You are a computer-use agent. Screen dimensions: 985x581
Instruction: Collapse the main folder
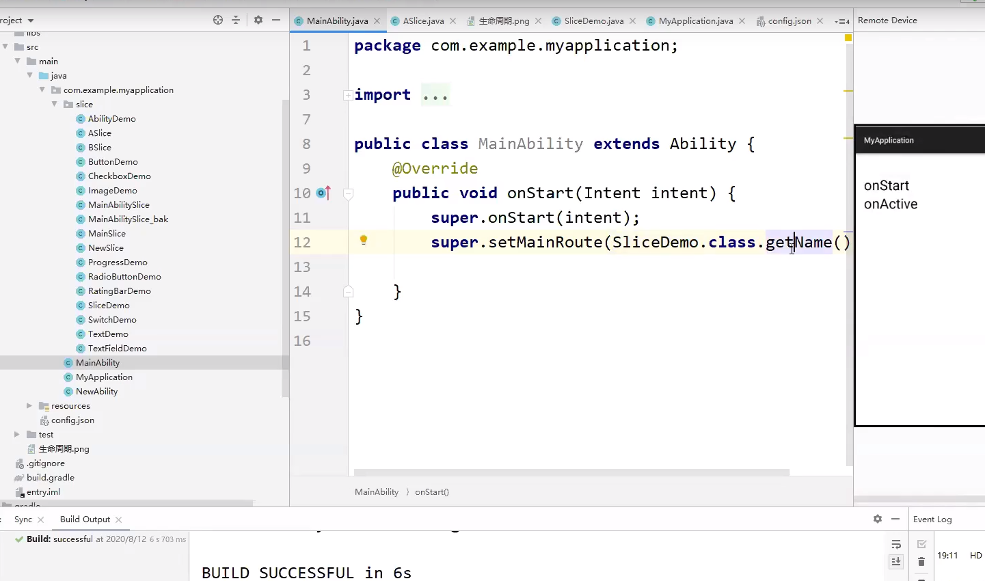[18, 61]
